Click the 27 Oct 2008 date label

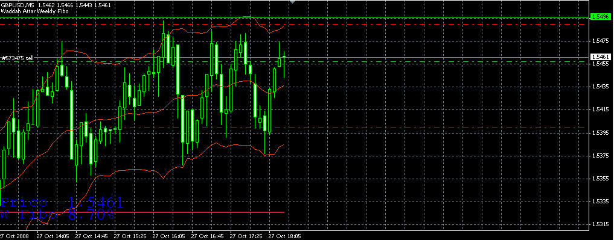(14, 236)
